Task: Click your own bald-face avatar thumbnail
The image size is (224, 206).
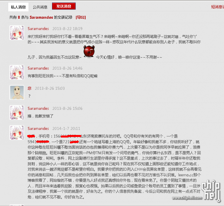Action: coord(17,93)
